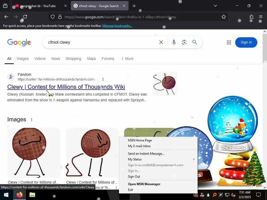The width and height of the screenshot is (267, 200).
Task: Show site security padlock info
Action: [60, 17]
